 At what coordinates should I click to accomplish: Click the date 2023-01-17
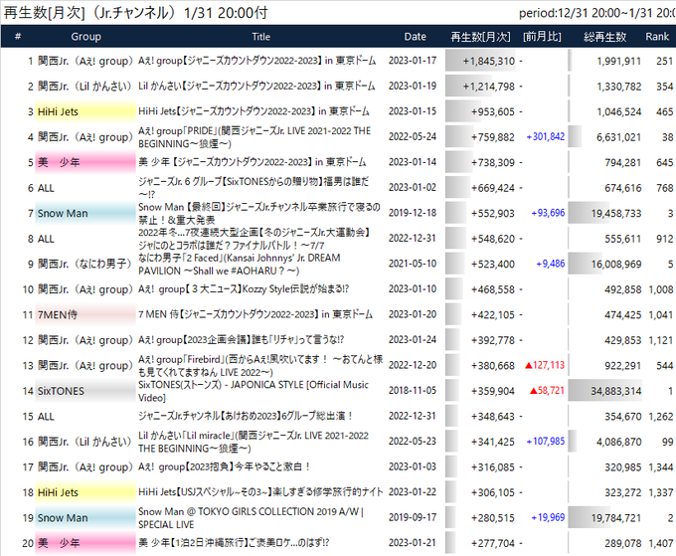[413, 61]
